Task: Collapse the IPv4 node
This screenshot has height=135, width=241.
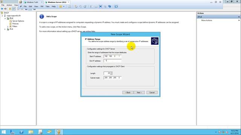Action: (x=5, y=18)
